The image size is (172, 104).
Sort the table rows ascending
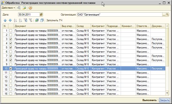pos(15,20)
